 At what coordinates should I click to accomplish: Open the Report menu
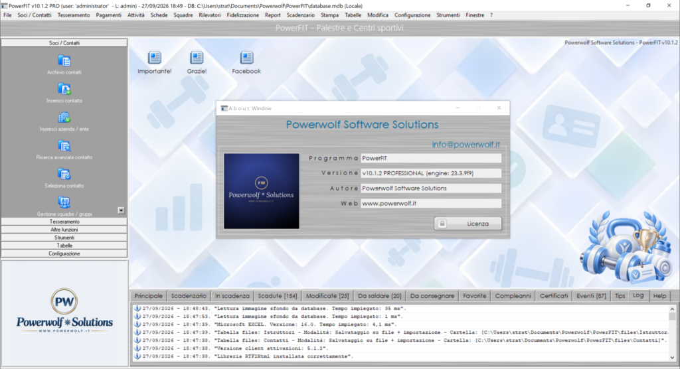point(272,15)
